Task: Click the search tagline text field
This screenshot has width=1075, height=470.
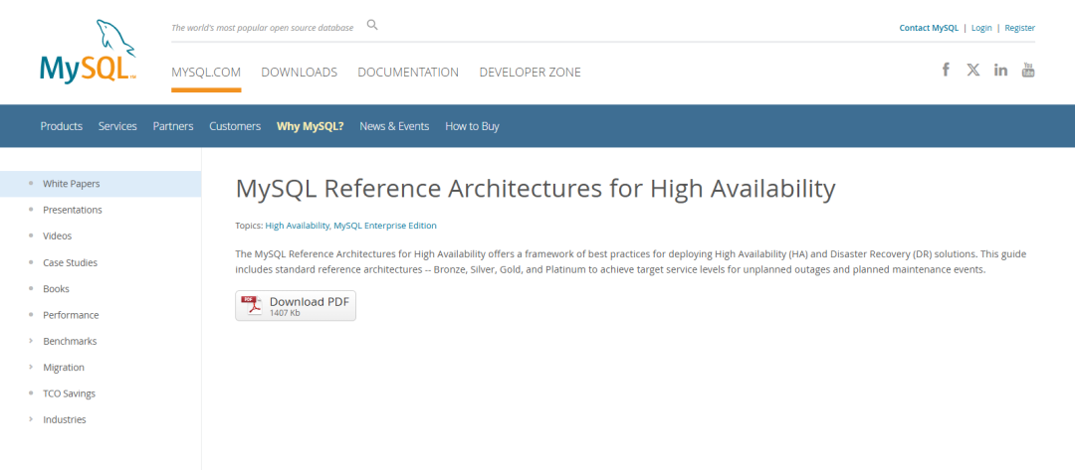Action: click(x=263, y=28)
